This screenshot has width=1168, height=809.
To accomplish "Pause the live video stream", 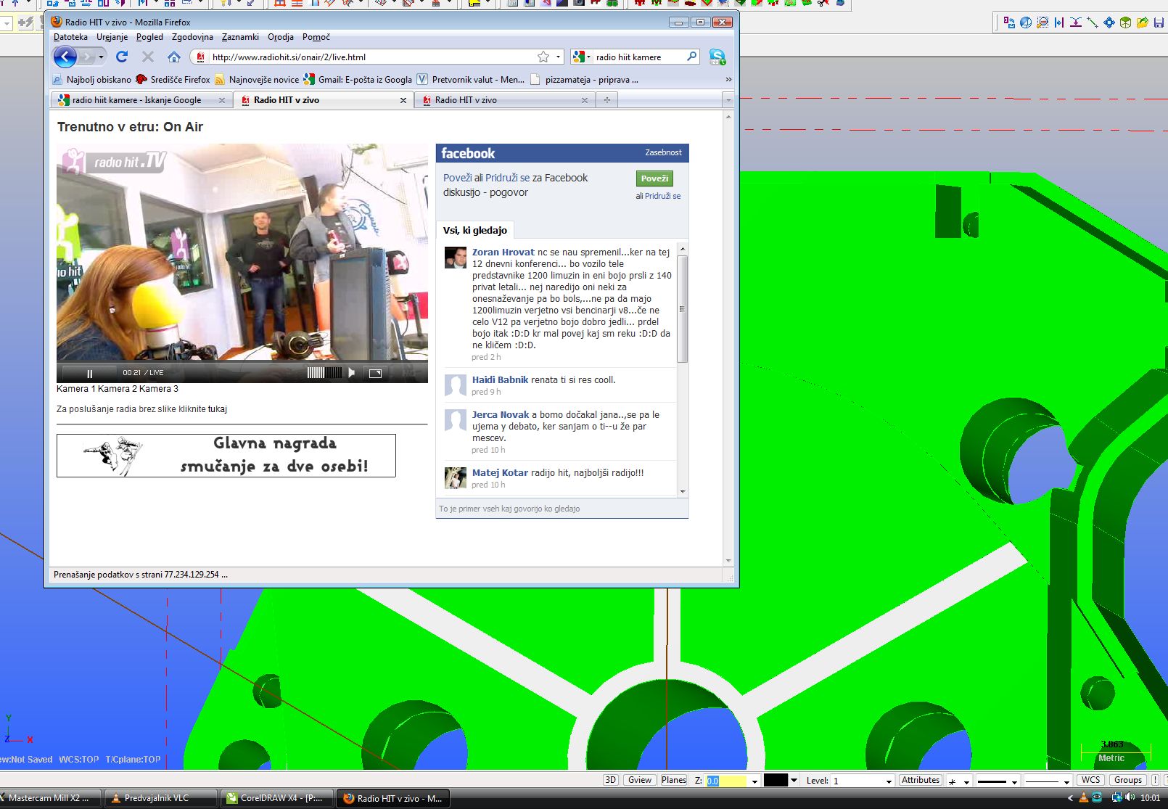I will (90, 373).
